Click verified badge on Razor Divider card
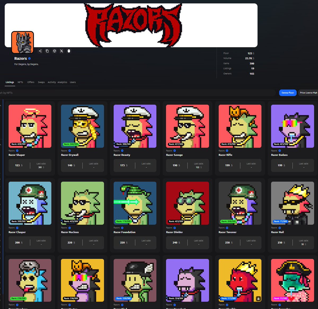The image size is (318, 309). tap(175, 228)
